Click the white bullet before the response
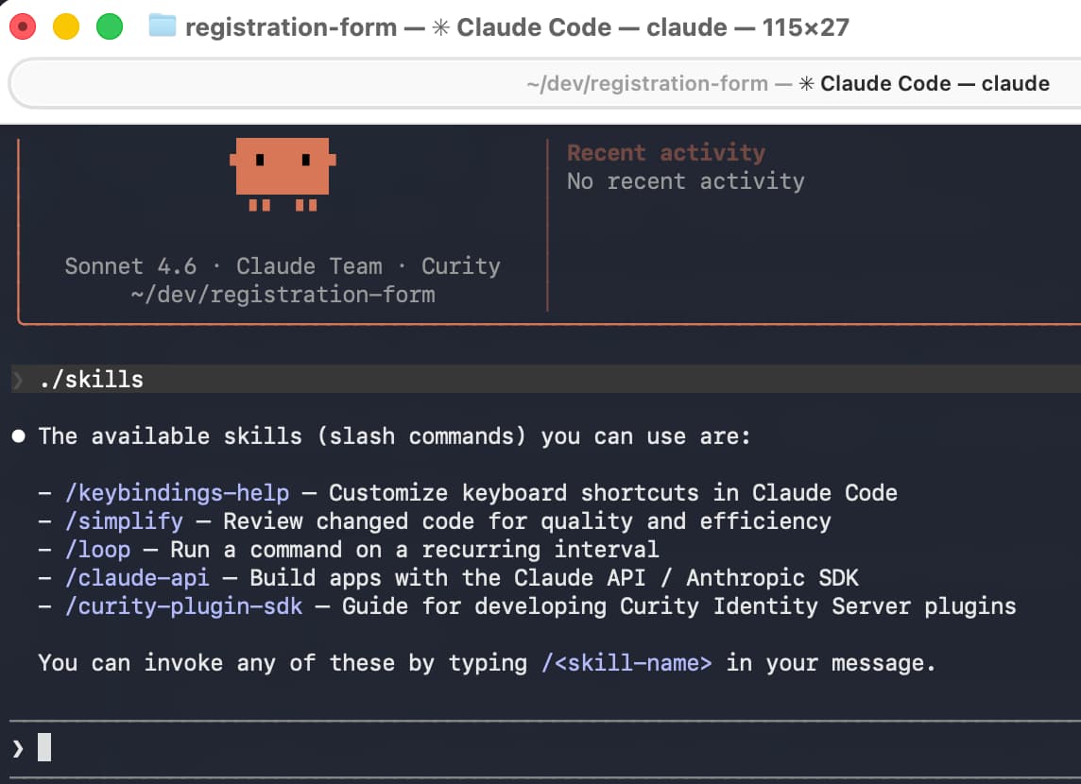 (19, 436)
